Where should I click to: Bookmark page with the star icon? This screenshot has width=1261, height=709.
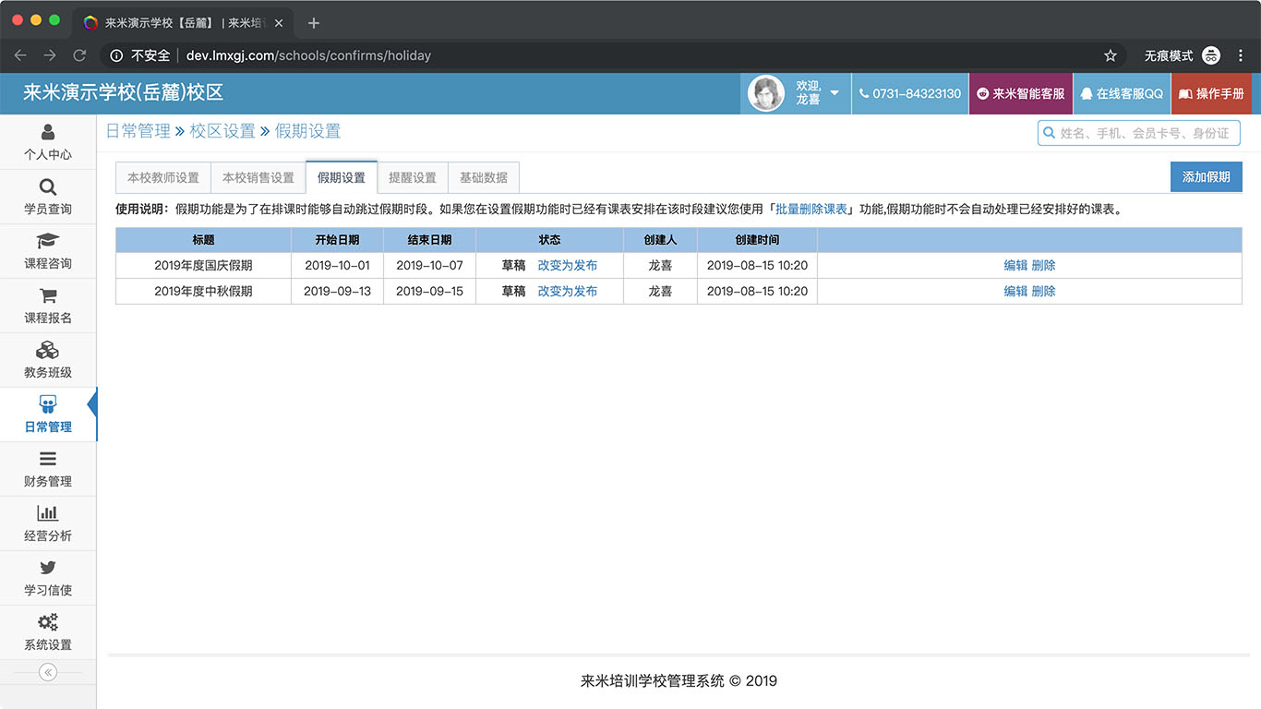tap(1111, 55)
